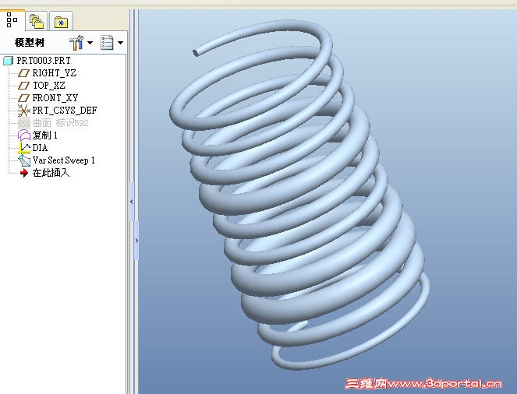Click the PRT0003.PRT part icon
This screenshot has width=517, height=394.
(9, 61)
